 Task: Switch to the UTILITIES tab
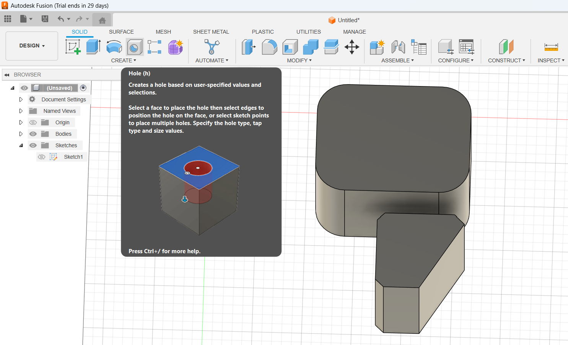pos(309,32)
